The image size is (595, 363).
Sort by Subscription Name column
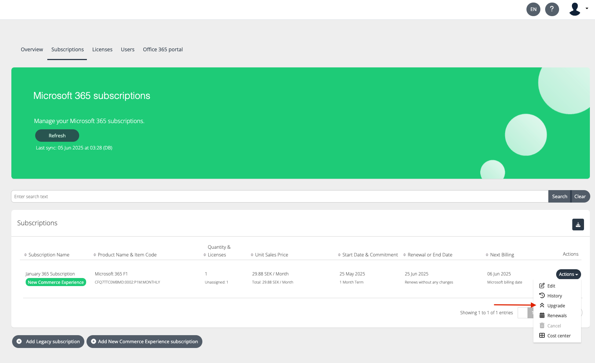(x=49, y=255)
